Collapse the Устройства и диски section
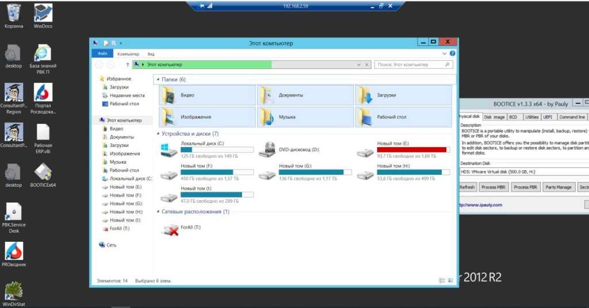This screenshot has width=589, height=308. click(x=158, y=133)
